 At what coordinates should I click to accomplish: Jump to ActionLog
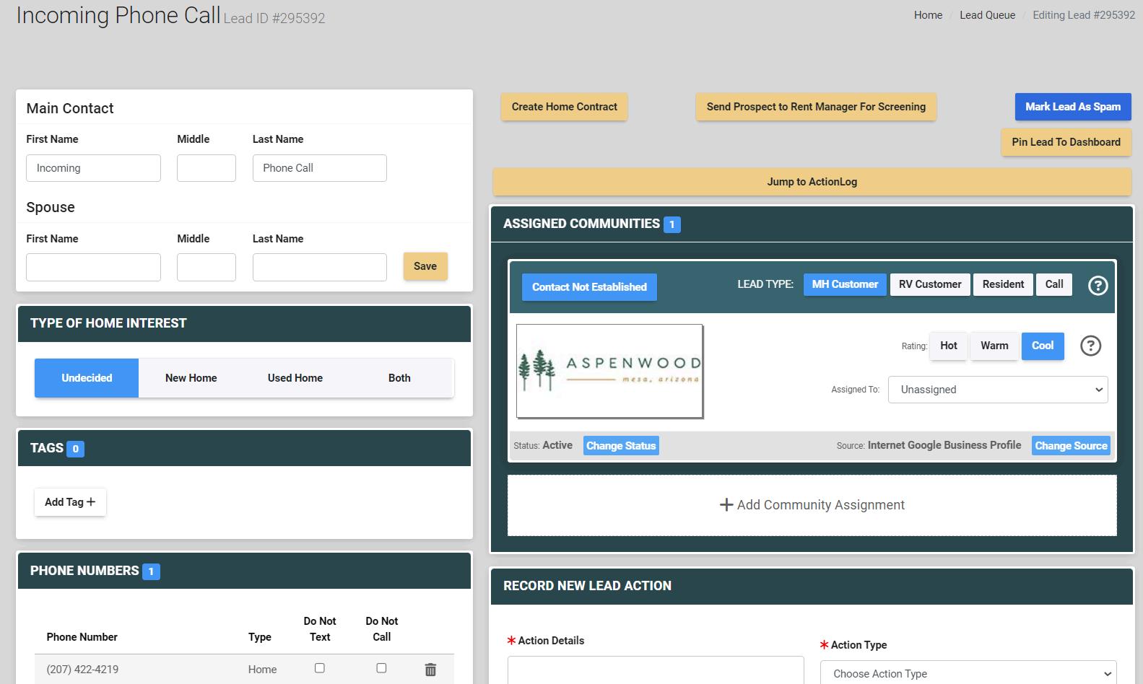coord(812,182)
